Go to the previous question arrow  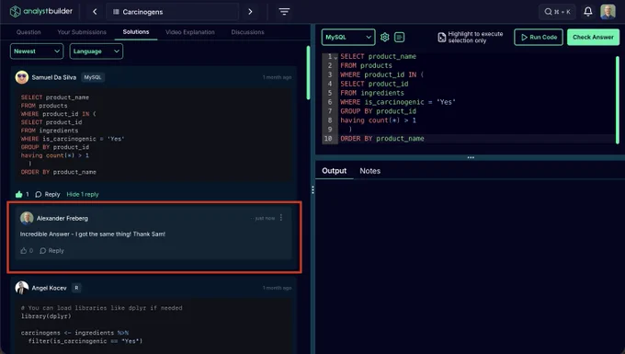pyautogui.click(x=95, y=12)
